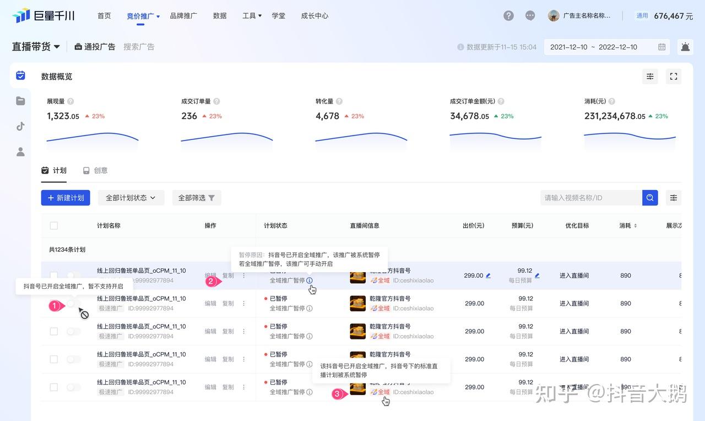
Task: Open 学堂 in top navigation
Action: (279, 16)
